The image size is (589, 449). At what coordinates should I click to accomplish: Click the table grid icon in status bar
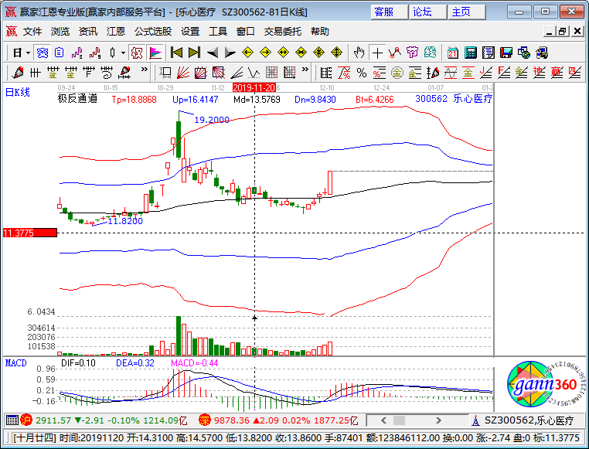pyautogui.click(x=12, y=420)
